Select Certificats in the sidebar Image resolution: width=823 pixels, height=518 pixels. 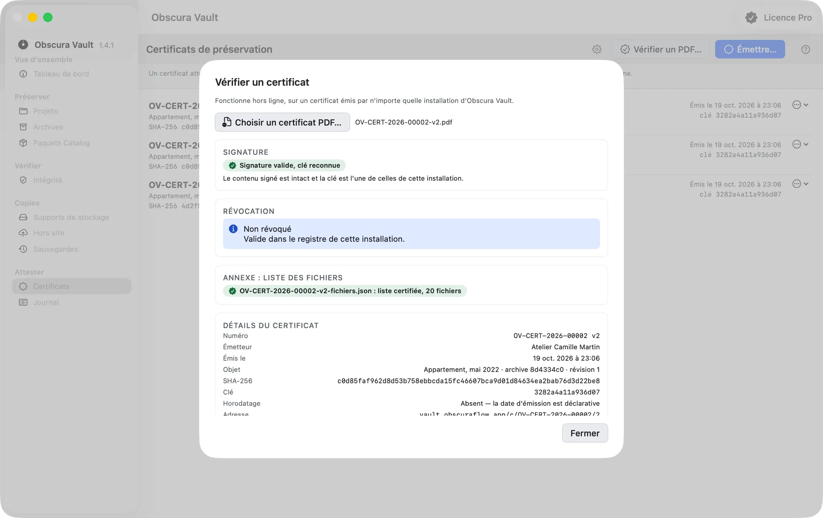point(72,286)
